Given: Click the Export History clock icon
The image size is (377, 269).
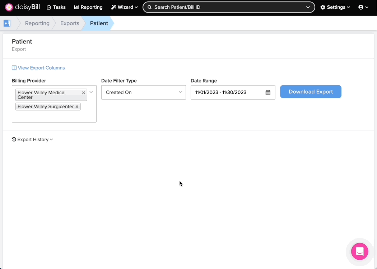Looking at the screenshot, I should (14, 139).
